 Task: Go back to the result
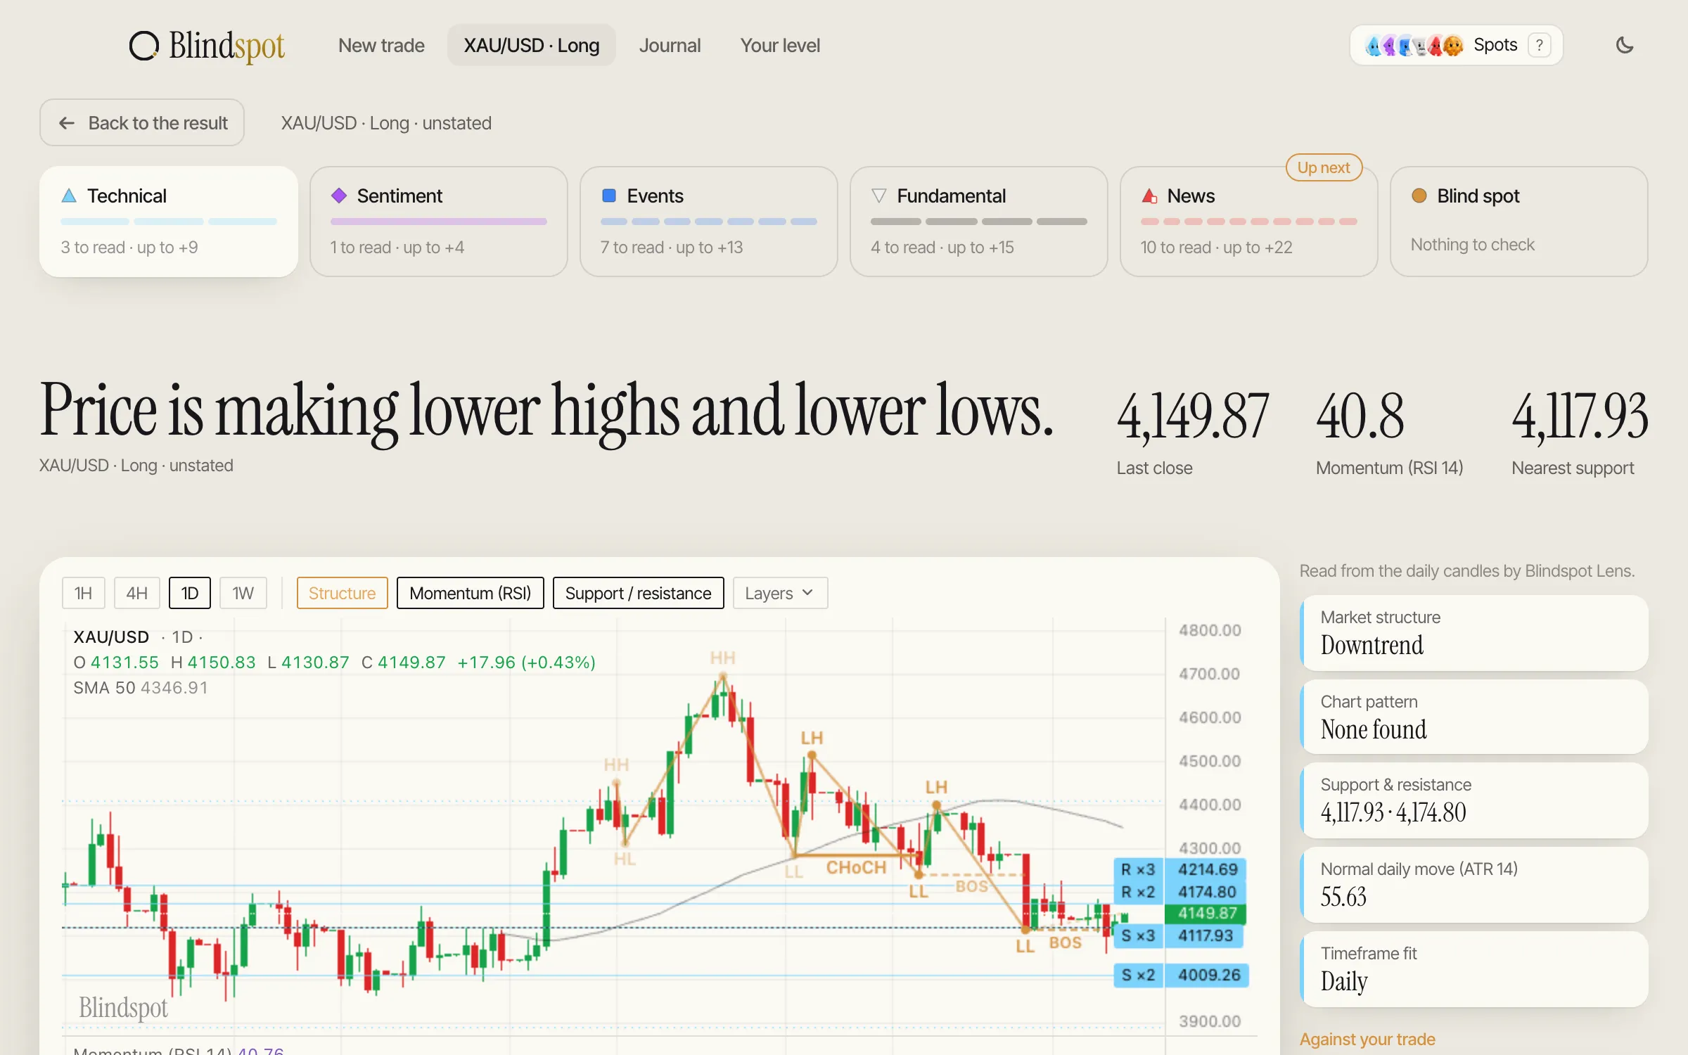(142, 123)
